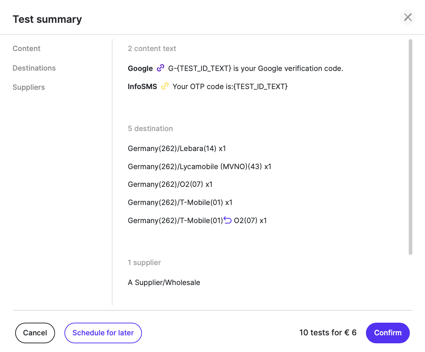Click Germany(262)/Lebara(14) x1 destination

177,148
